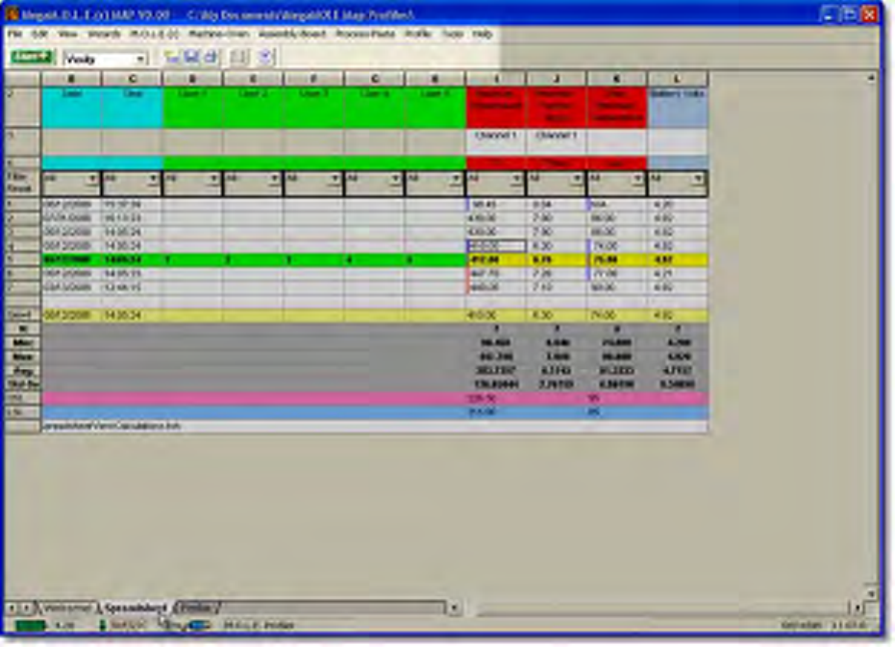Click the Min statistics row label
895x647 pixels.
[22, 343]
